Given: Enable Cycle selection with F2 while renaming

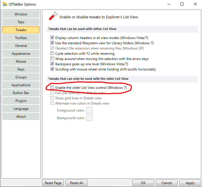Looking at the screenshot, I should click(52, 53).
